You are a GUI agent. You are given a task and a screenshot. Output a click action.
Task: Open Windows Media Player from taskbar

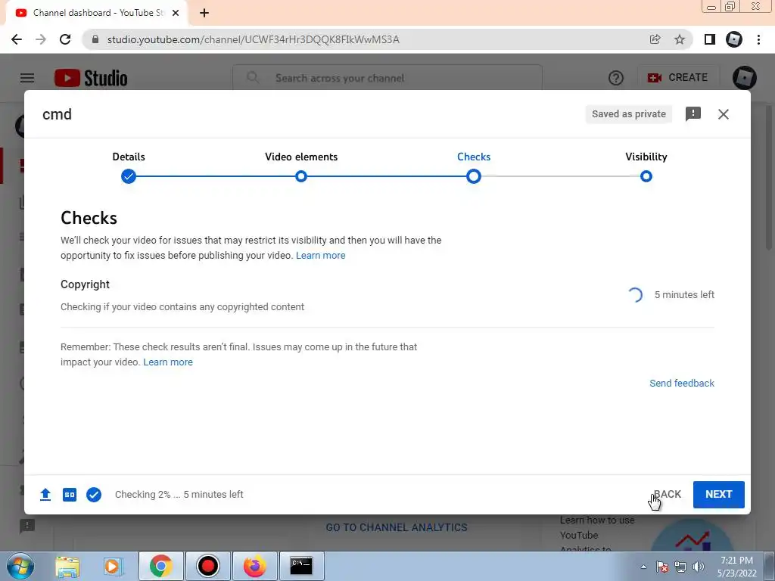(112, 566)
